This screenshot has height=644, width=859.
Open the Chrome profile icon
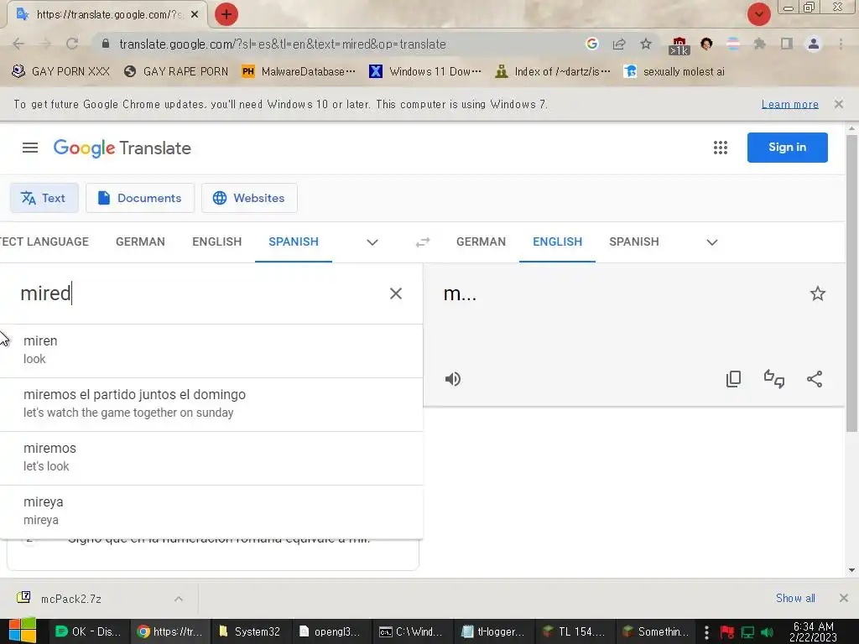814,44
